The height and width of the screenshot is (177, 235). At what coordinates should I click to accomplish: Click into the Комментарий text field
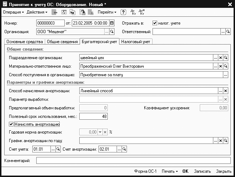coord(132,161)
